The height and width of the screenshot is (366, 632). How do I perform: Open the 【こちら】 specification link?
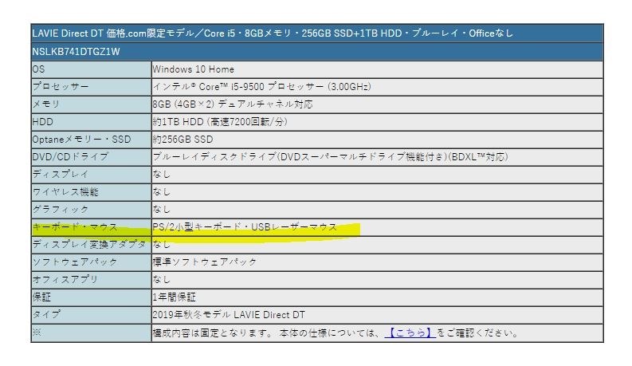click(410, 333)
